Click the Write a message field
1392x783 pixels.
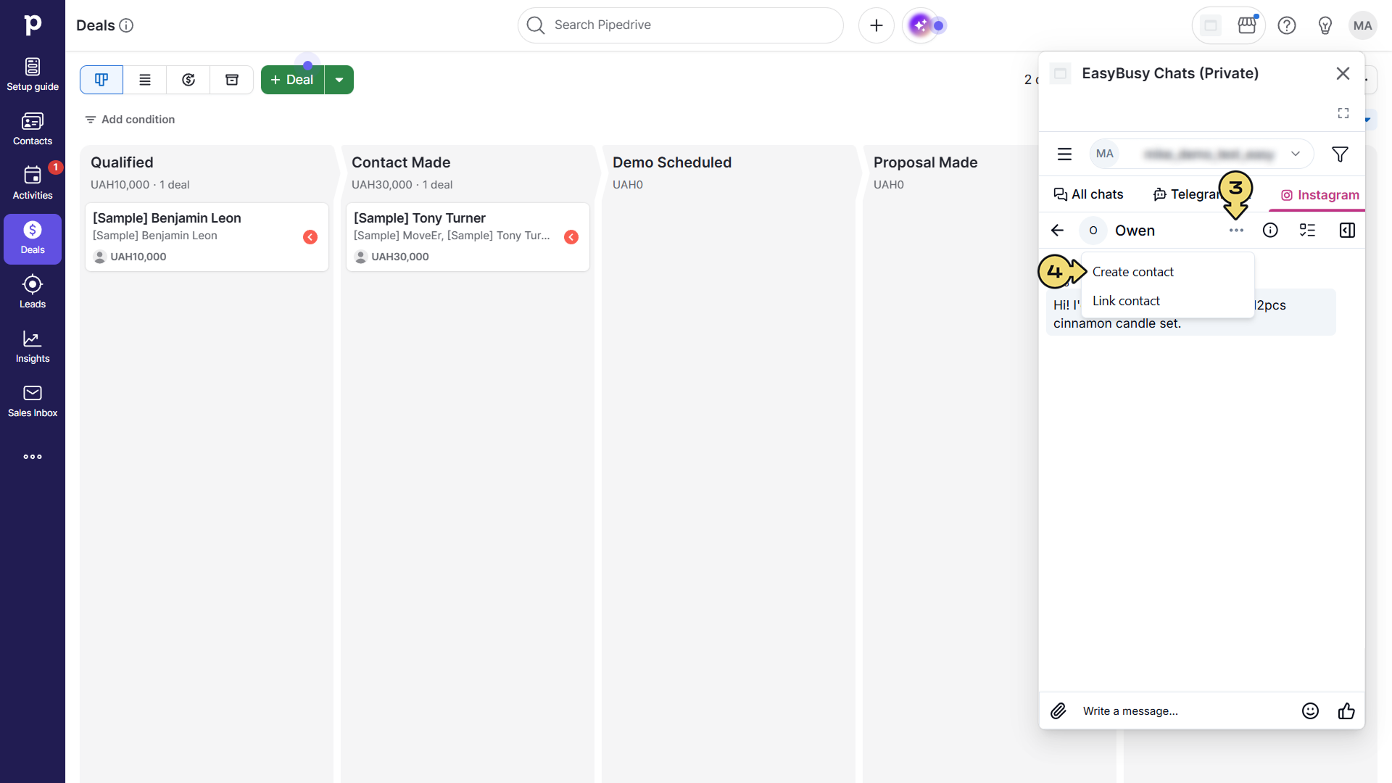click(x=1185, y=711)
